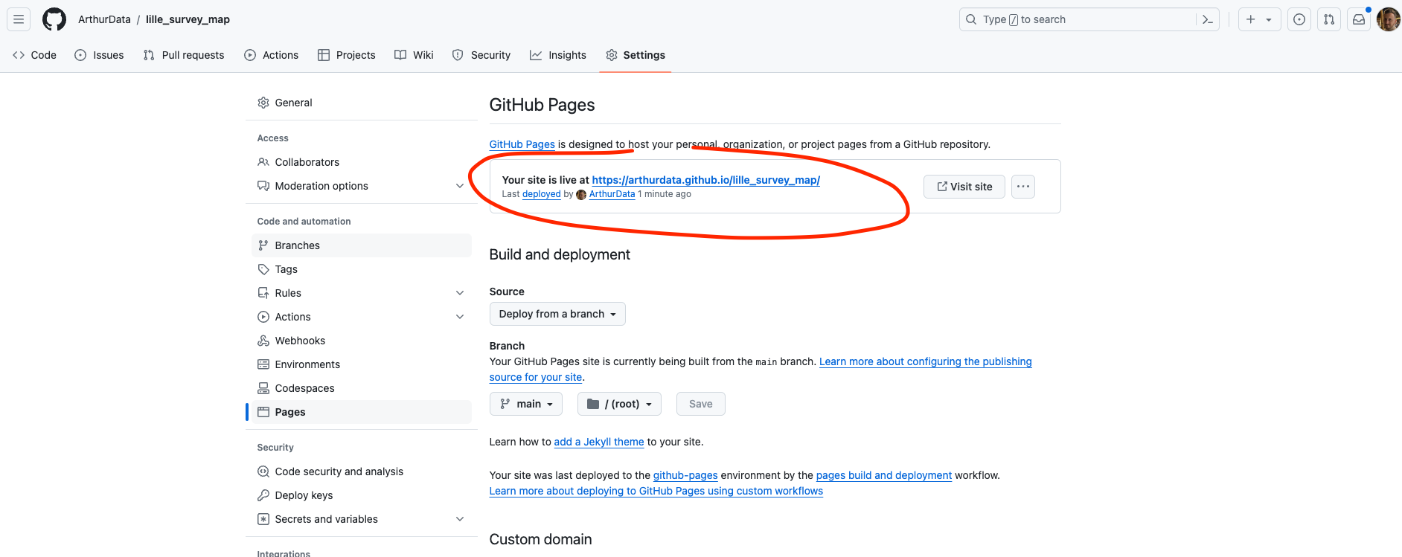Open pages build and deployment workflow link
The height and width of the screenshot is (557, 1402).
(884, 475)
